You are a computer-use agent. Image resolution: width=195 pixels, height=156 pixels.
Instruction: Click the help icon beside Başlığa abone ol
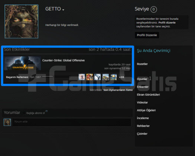[x=46, y=111]
